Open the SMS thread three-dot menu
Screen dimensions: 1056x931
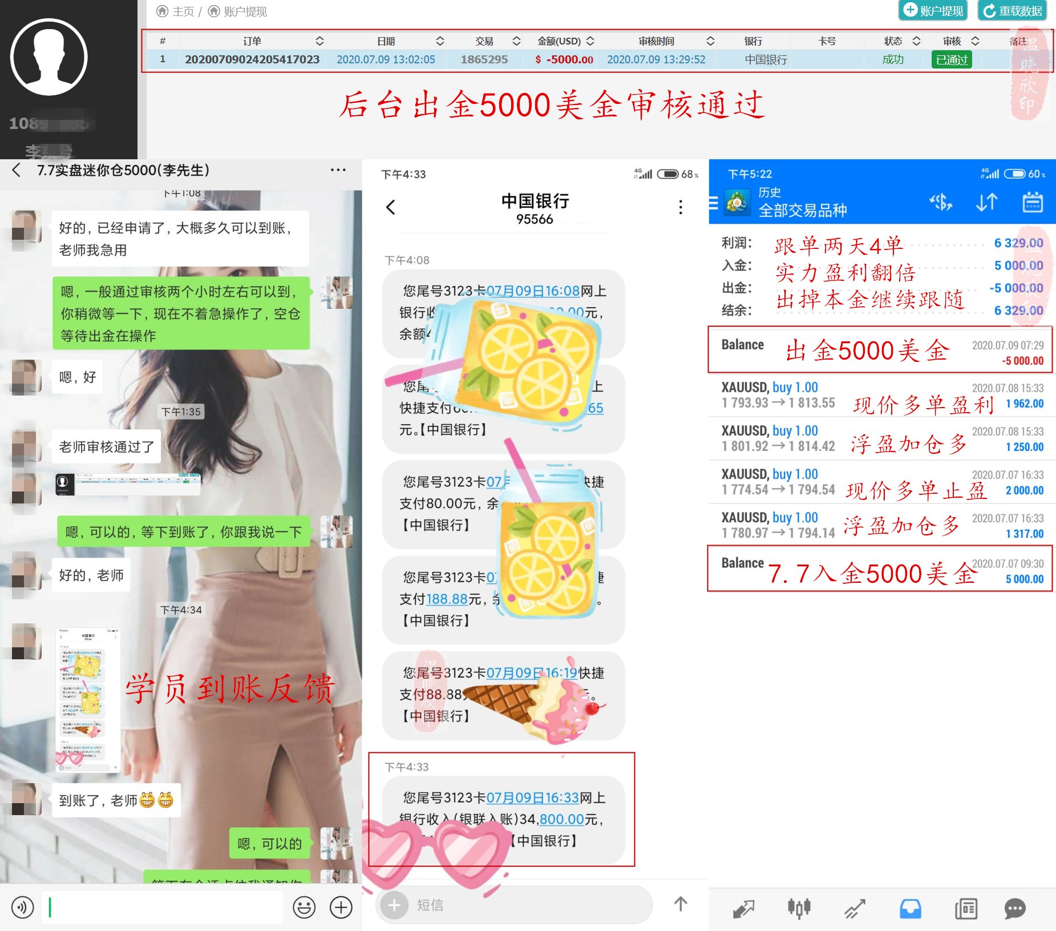point(681,207)
